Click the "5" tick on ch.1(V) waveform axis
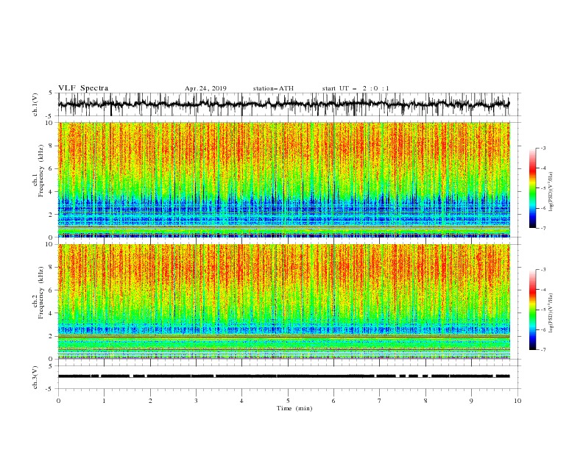Image resolution: width=583 pixels, height=450 pixels. pyautogui.click(x=51, y=93)
